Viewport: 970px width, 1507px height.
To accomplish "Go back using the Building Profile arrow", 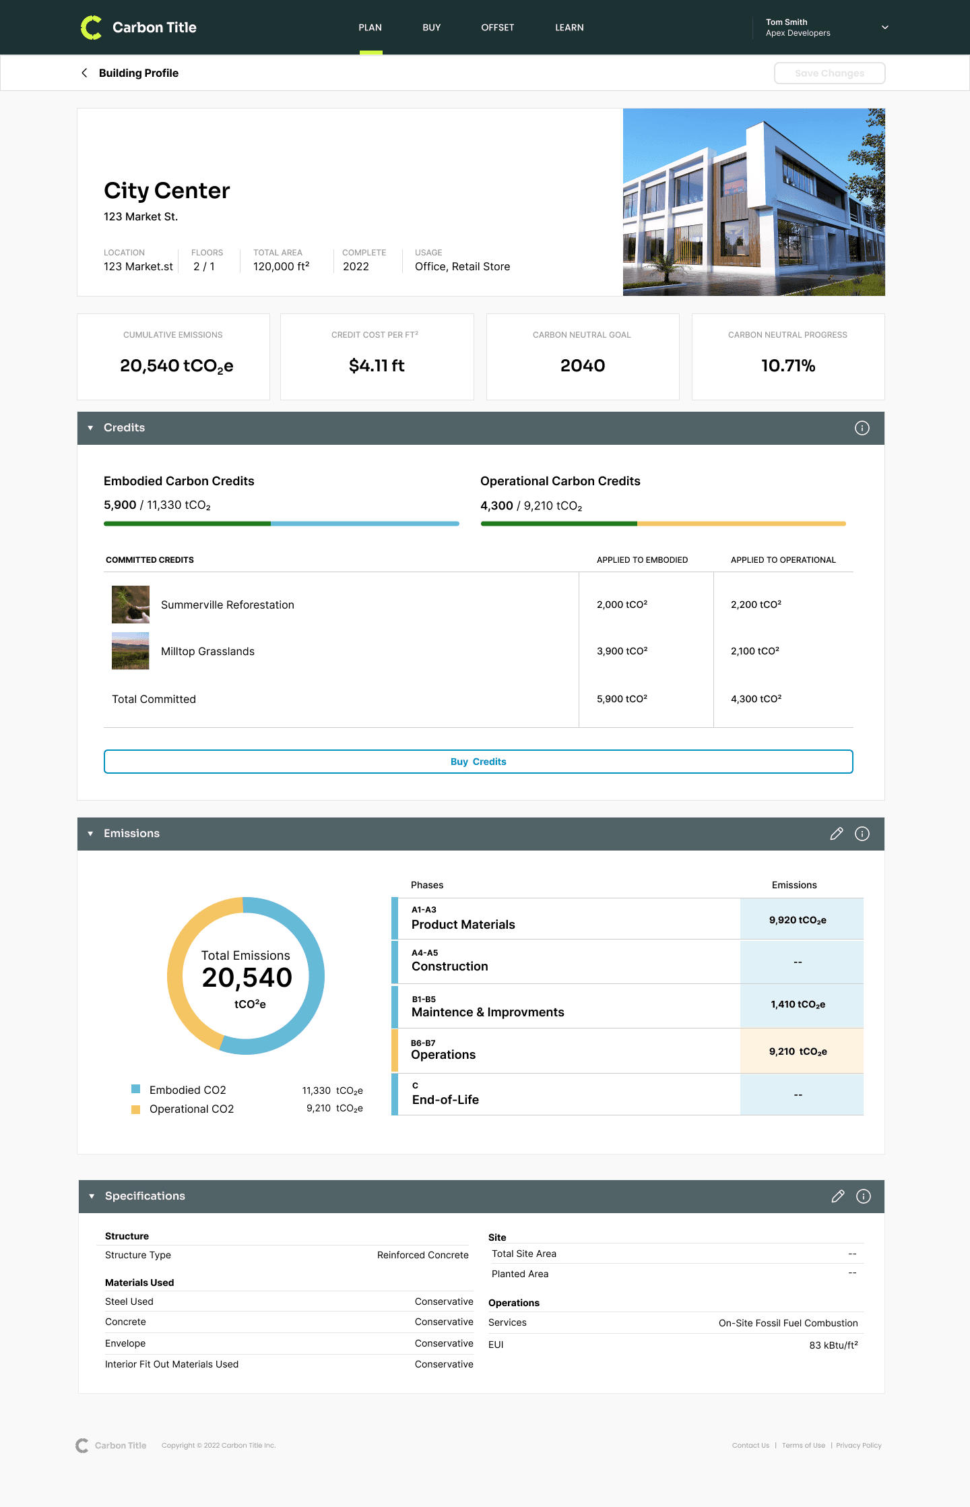I will pos(84,73).
